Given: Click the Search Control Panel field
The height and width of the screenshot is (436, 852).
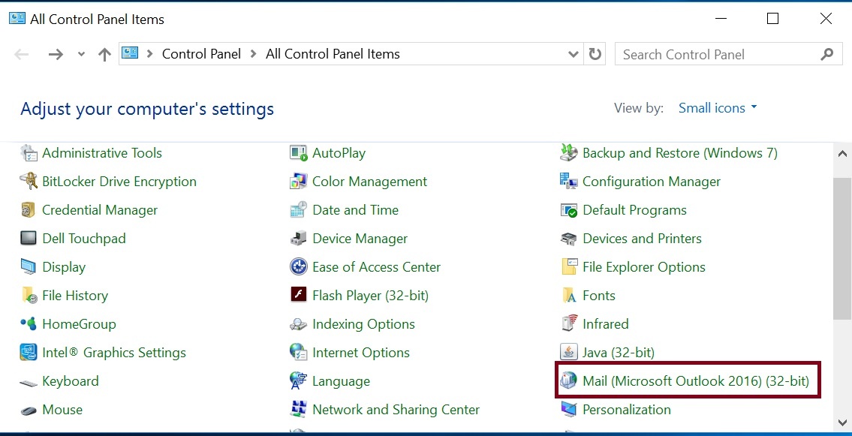Looking at the screenshot, I should tap(717, 54).
